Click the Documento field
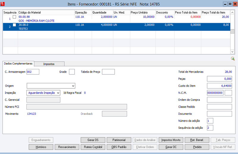 click(220, 114)
